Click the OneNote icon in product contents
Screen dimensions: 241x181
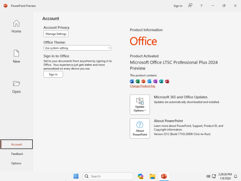point(155,81)
